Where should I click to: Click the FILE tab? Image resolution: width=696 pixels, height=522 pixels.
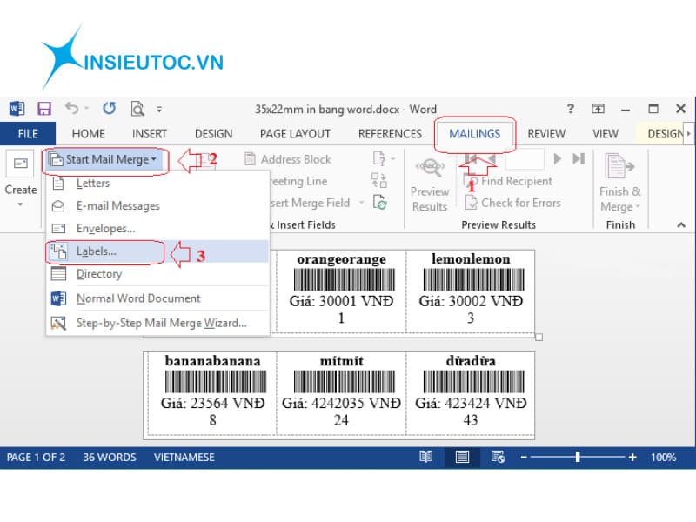[28, 134]
